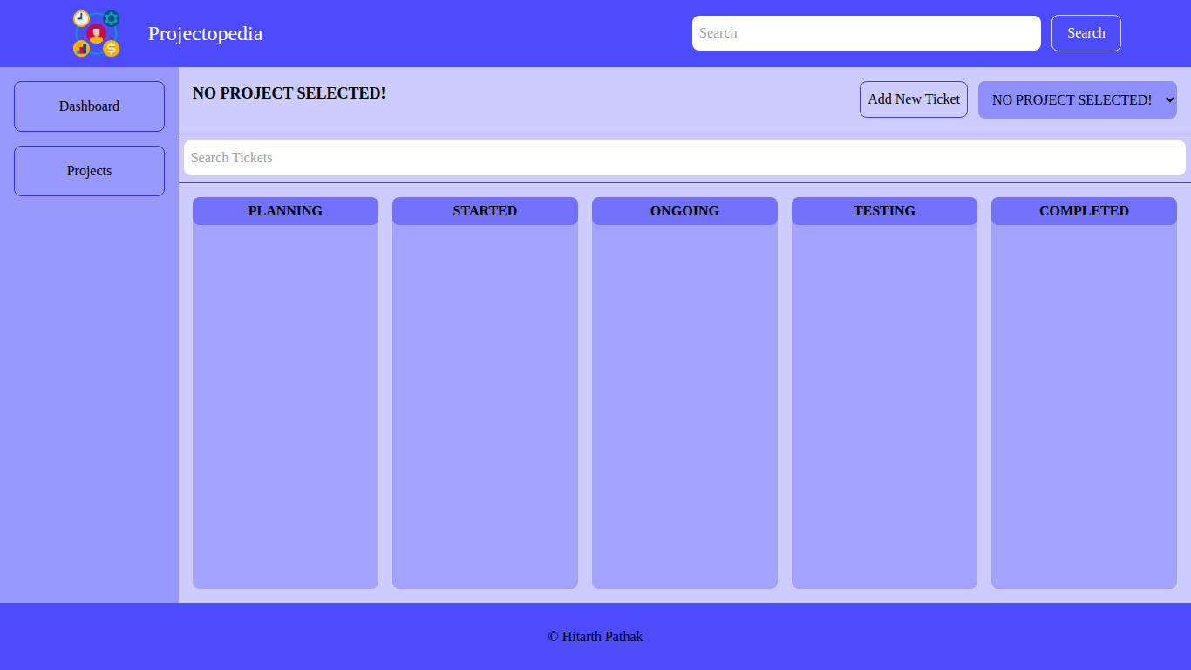Focus the top header Search field
This screenshot has width=1191, height=670.
(866, 33)
